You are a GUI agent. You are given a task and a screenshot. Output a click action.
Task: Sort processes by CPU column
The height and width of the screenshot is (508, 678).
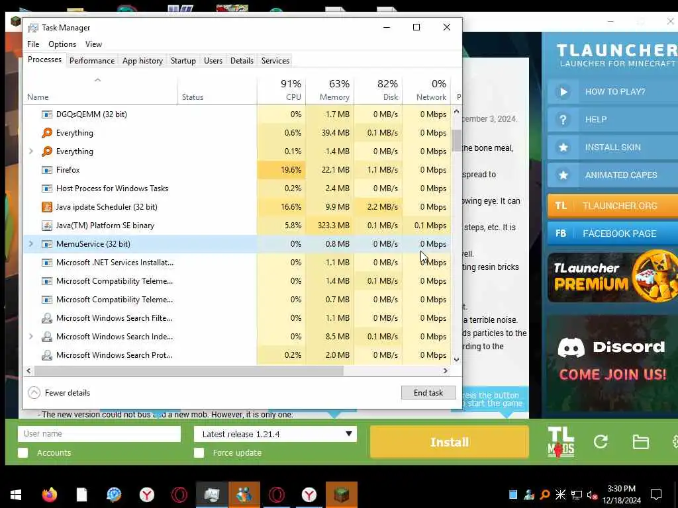click(x=281, y=90)
